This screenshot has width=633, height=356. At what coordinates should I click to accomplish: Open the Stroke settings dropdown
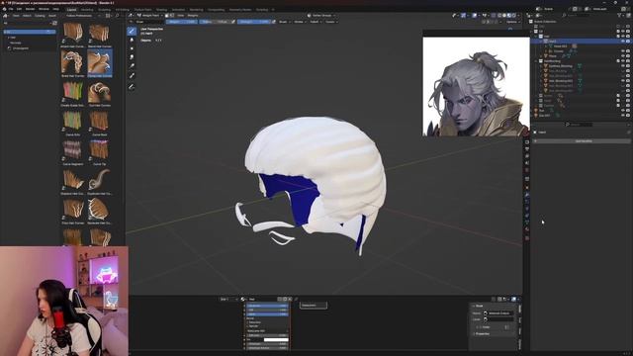click(300, 22)
